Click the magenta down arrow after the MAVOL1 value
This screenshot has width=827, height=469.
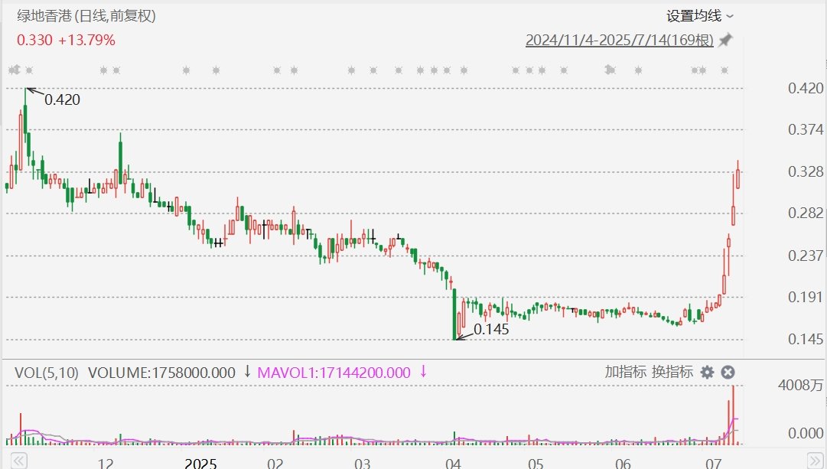click(423, 372)
